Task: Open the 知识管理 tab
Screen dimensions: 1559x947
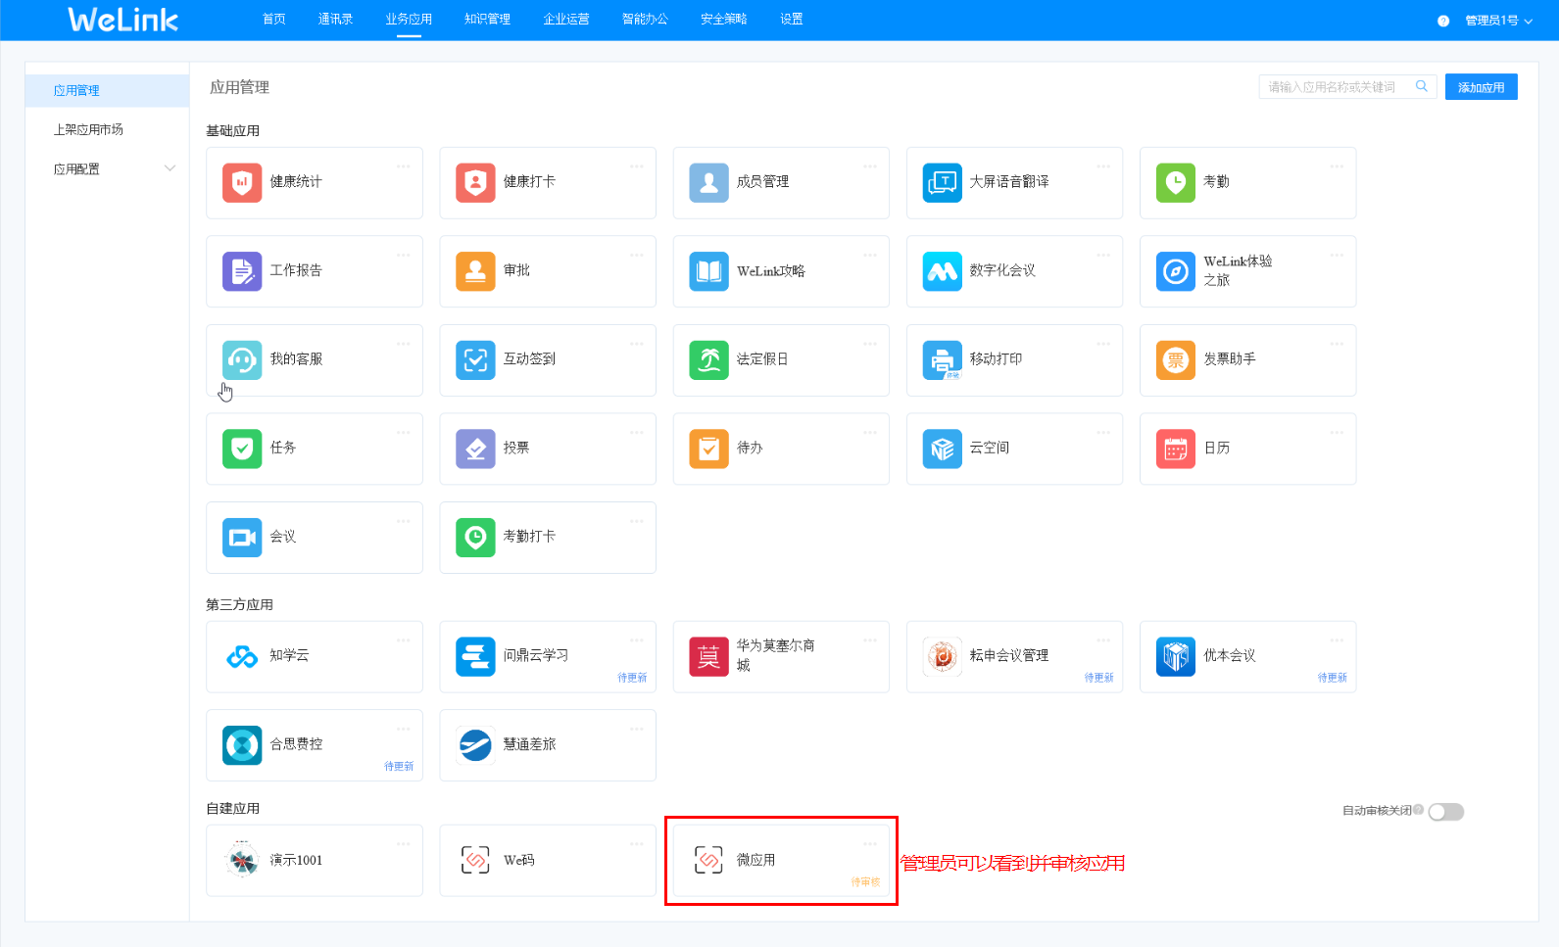Action: [x=487, y=20]
